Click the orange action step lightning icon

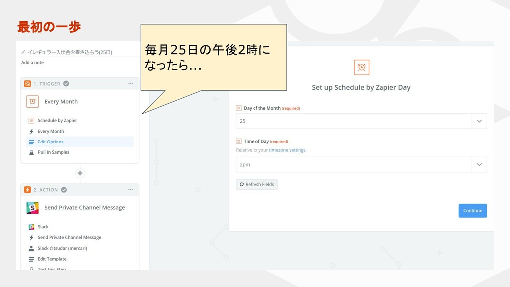[x=28, y=190]
